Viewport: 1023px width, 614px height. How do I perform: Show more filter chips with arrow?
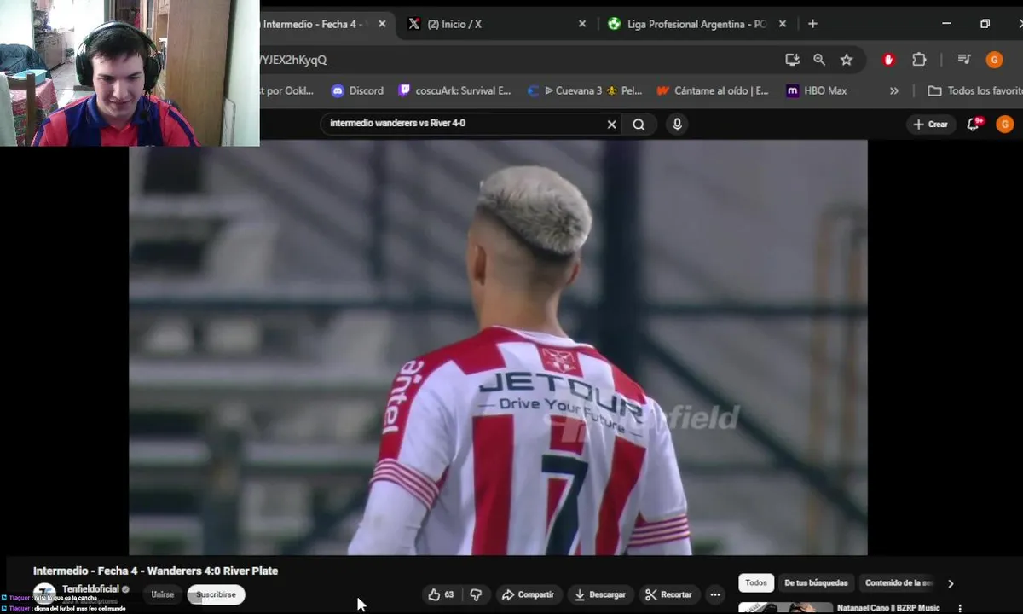[x=951, y=583]
